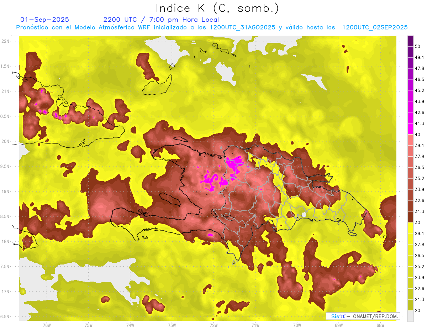The width and height of the screenshot is (427, 330).
Task: Click bright magenta legend segment between 40 and 41.3
Action: 410,129
